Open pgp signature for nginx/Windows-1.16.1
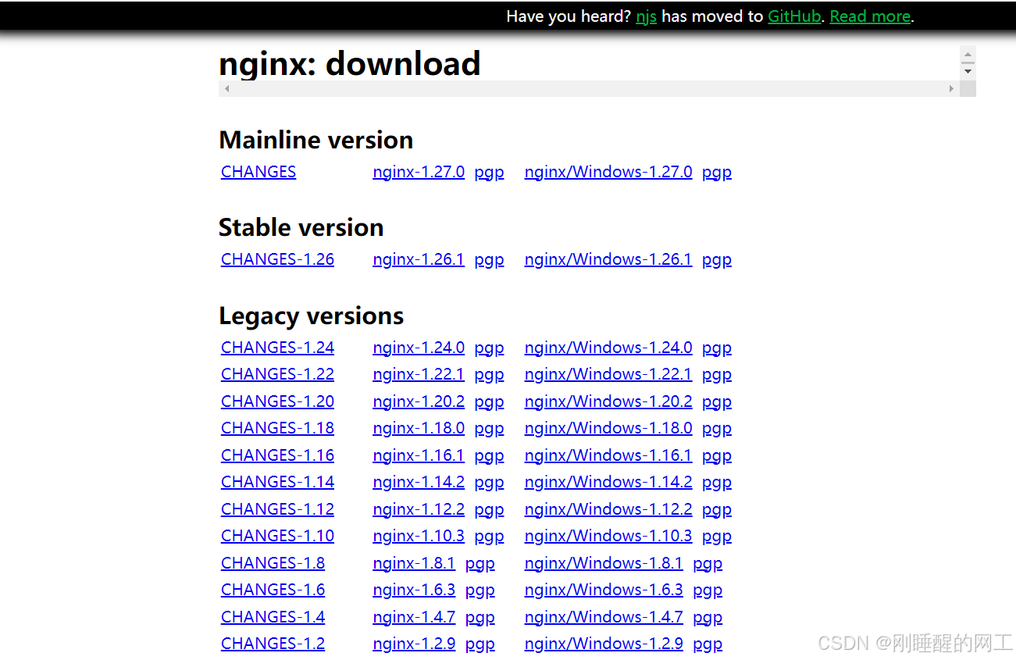Viewport: 1016px width, 660px height. [x=716, y=456]
